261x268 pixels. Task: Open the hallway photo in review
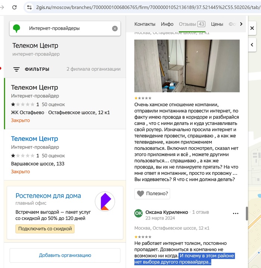(x=187, y=66)
